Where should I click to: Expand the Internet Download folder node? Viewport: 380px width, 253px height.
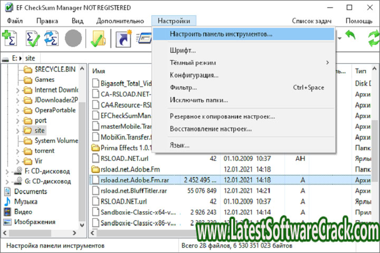[x=17, y=90]
